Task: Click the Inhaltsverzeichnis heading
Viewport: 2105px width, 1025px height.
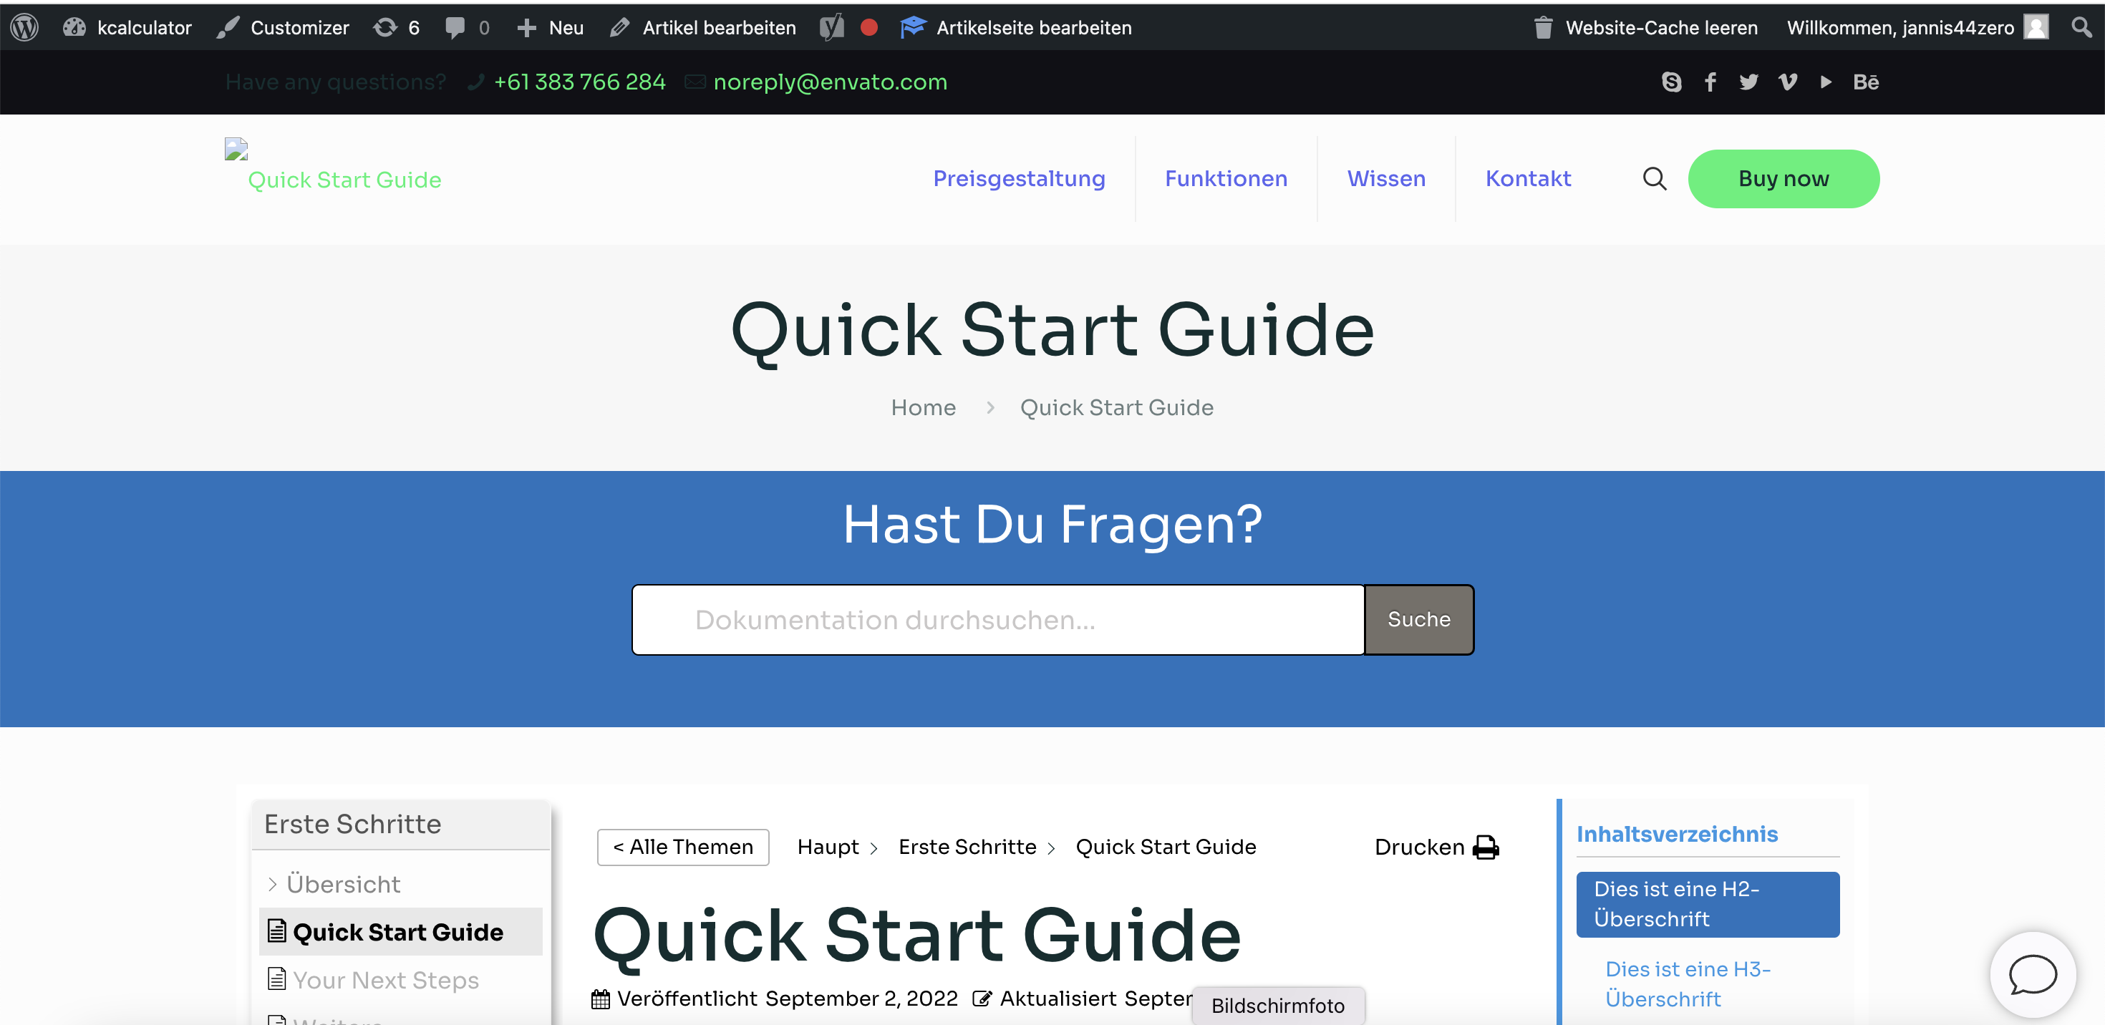Action: click(x=1677, y=834)
